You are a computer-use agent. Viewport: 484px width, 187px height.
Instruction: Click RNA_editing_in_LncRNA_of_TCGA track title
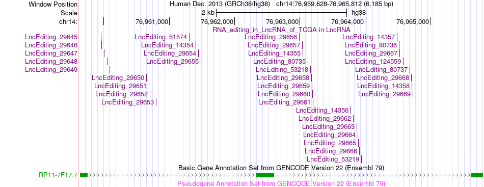point(281,30)
